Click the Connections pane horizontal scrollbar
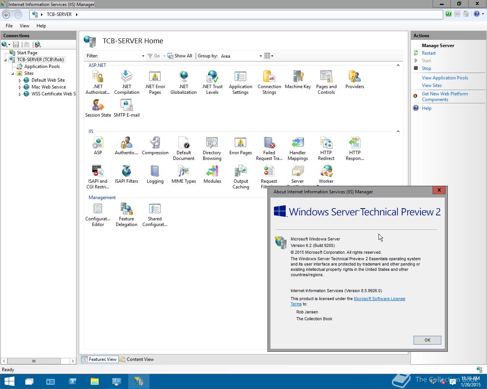Image resolution: width=487 pixels, height=389 pixels. coord(38,361)
